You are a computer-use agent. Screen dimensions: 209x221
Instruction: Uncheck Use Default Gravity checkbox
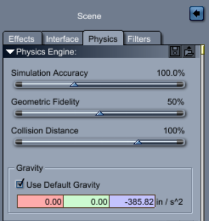coord(20,184)
